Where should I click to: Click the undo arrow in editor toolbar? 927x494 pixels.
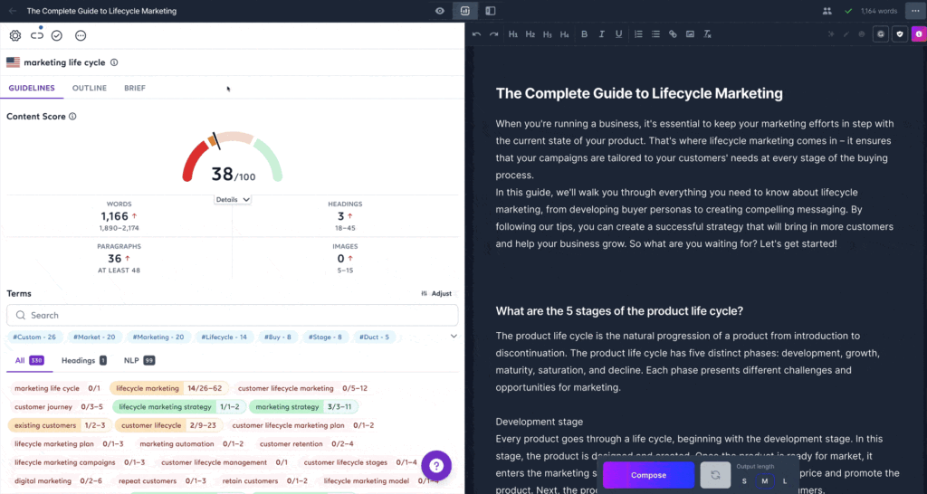coord(477,34)
